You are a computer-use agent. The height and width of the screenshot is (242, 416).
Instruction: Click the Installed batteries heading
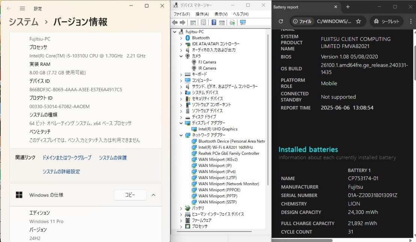[x=308, y=149]
